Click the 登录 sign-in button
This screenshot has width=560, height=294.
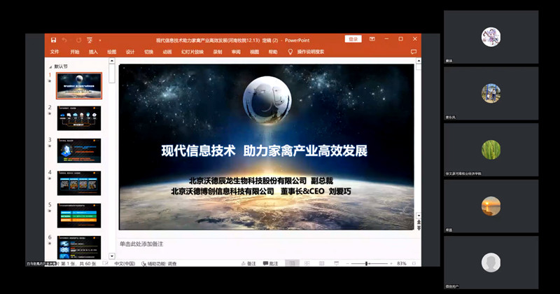point(353,39)
